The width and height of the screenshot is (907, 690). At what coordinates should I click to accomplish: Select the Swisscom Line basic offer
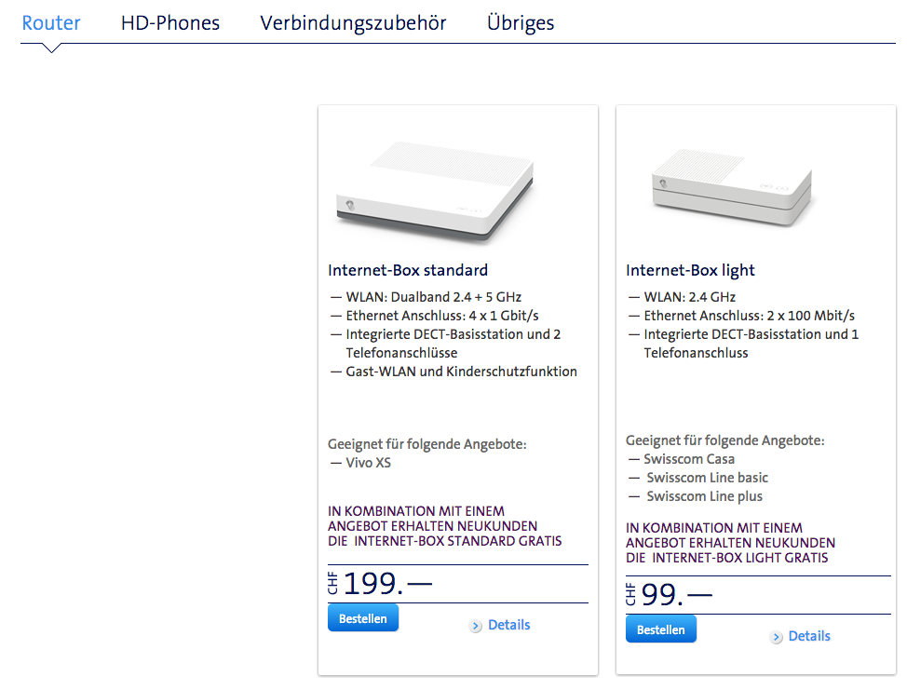pos(707,478)
